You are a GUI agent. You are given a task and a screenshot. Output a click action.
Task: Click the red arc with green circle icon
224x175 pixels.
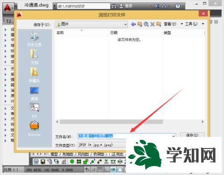pyautogui.click(x=99, y=162)
